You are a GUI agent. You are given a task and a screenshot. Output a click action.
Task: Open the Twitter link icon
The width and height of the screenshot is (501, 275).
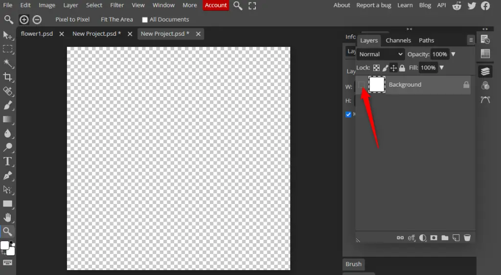(472, 5)
